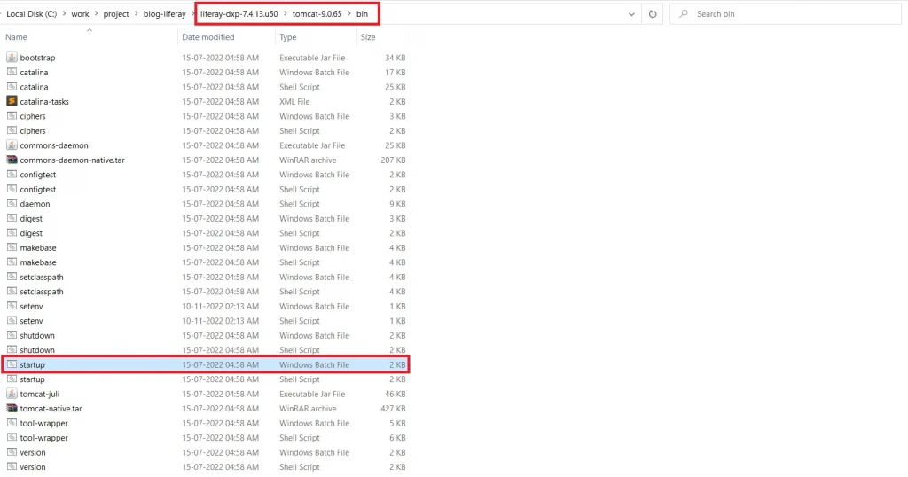
Task: Select the startup Windows Batch File icon
Action: (x=12, y=364)
